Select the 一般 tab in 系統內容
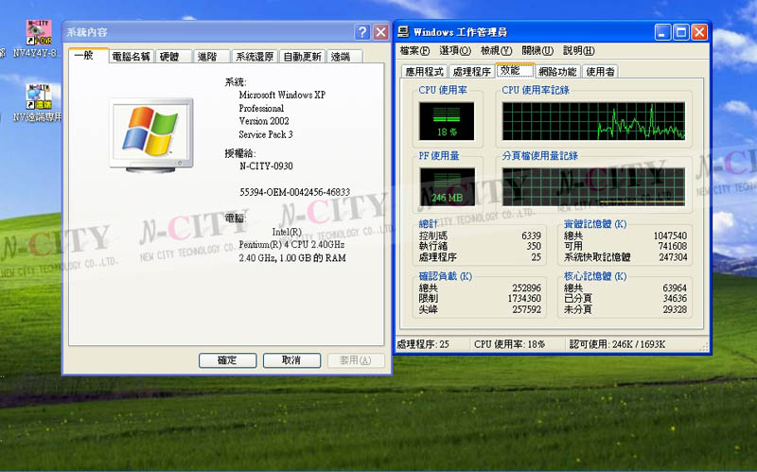The width and height of the screenshot is (757, 472). (88, 56)
